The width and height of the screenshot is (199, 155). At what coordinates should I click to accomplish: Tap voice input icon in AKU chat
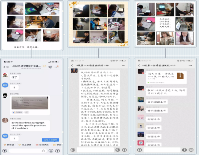(x=5, y=151)
